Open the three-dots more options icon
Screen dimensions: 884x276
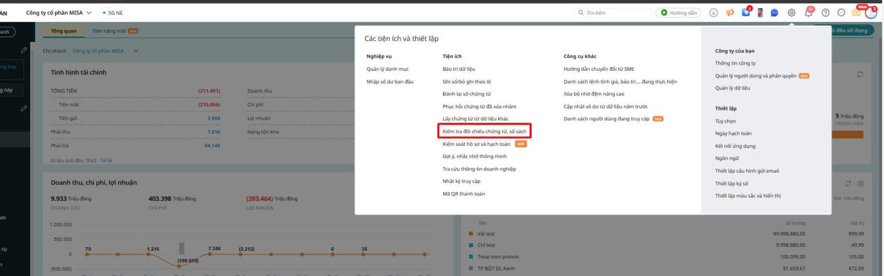[841, 13]
